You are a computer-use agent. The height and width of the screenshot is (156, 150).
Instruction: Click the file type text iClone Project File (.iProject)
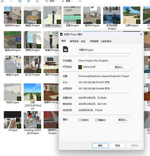93,61
